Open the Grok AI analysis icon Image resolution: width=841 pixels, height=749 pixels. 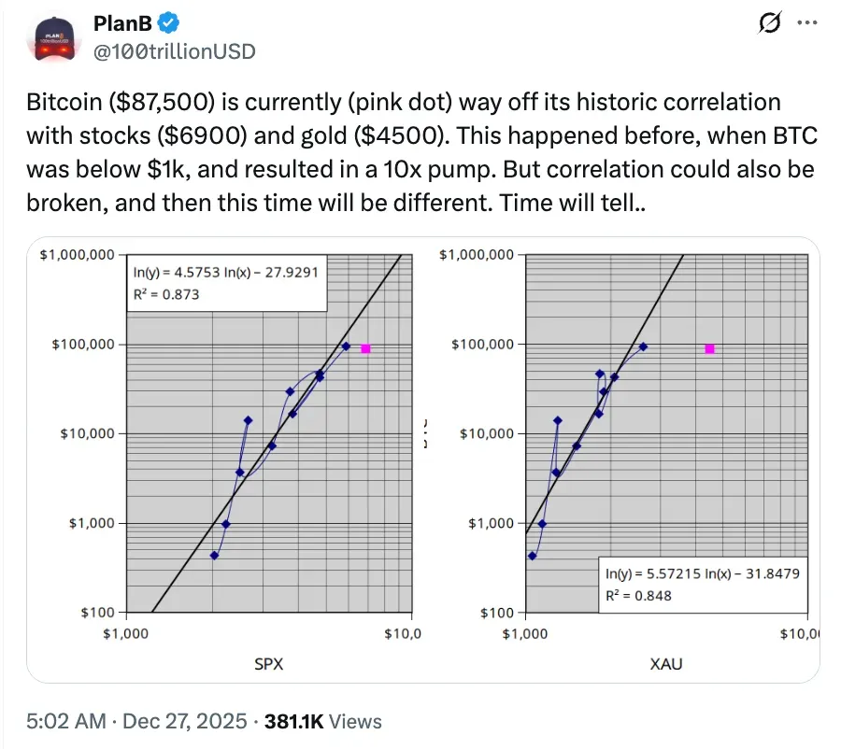pyautogui.click(x=768, y=24)
